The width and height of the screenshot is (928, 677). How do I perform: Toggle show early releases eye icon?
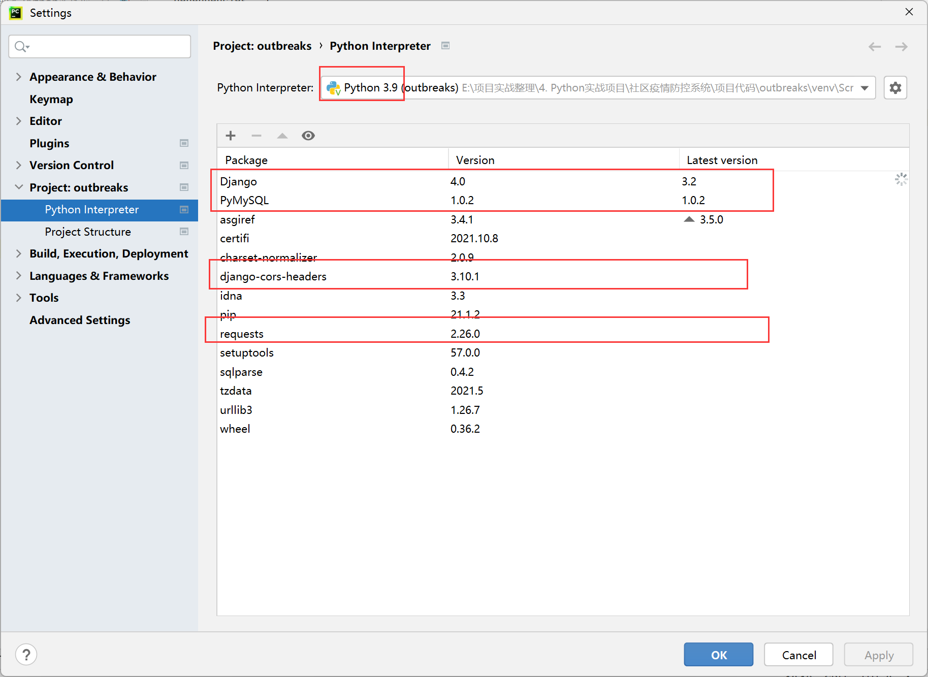click(308, 136)
